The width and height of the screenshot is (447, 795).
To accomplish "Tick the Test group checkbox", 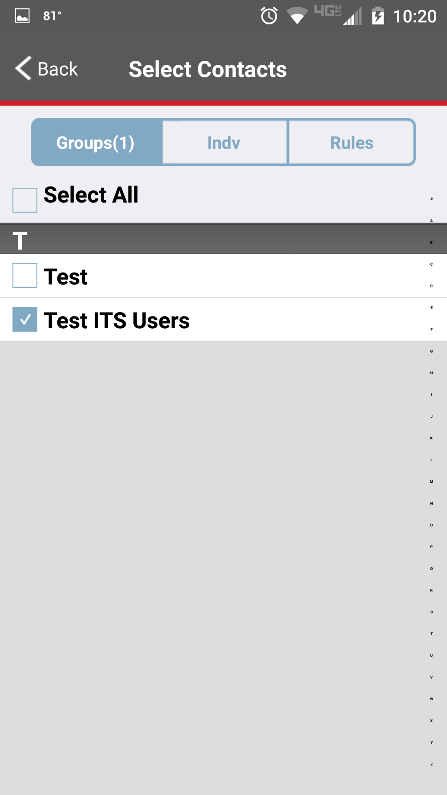I will (x=25, y=276).
